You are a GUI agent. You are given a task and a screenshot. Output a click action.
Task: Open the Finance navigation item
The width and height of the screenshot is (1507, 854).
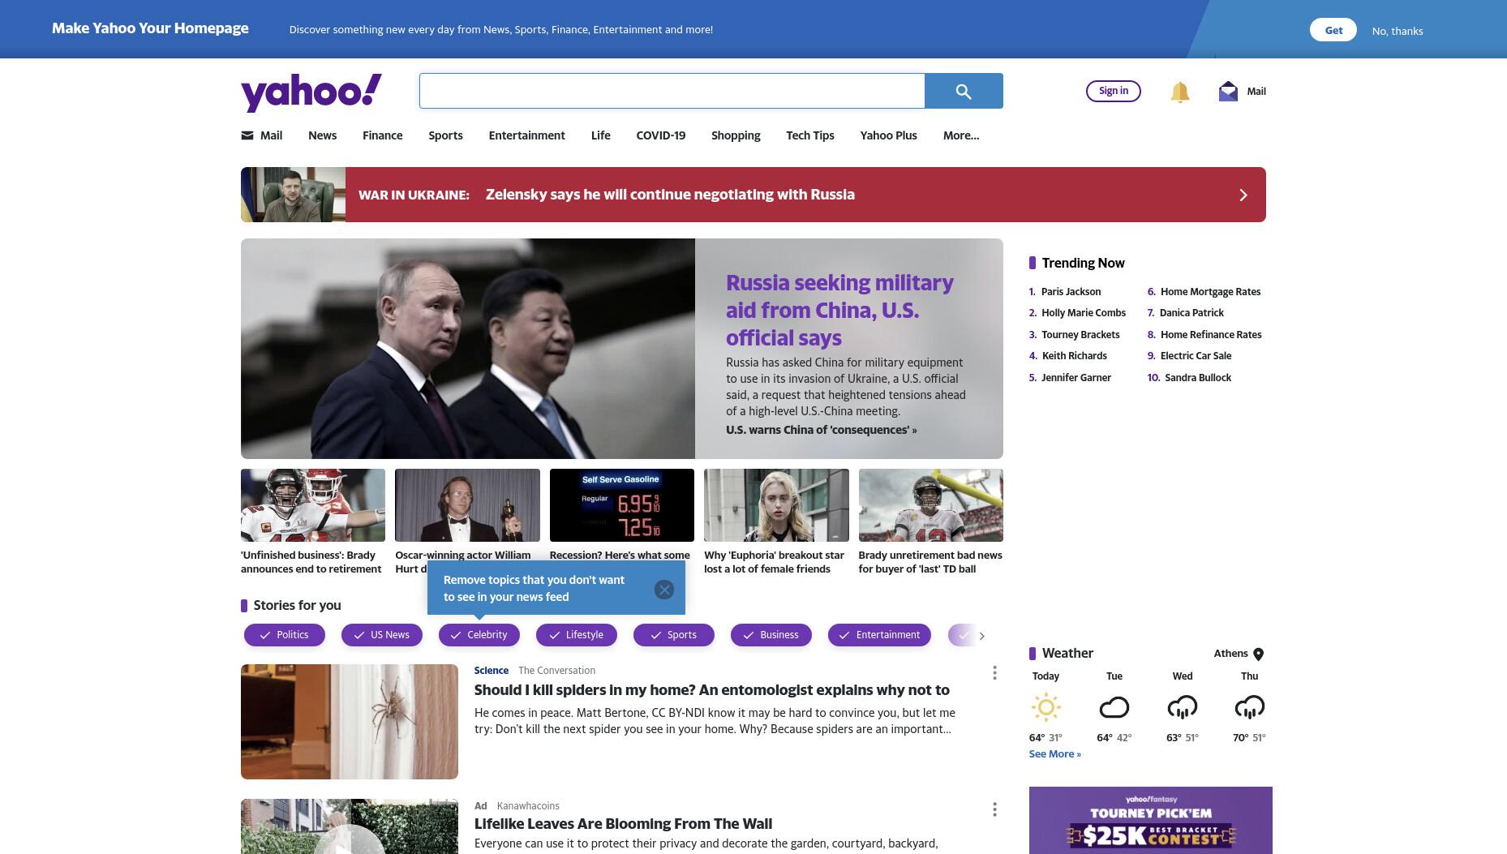coord(382,135)
